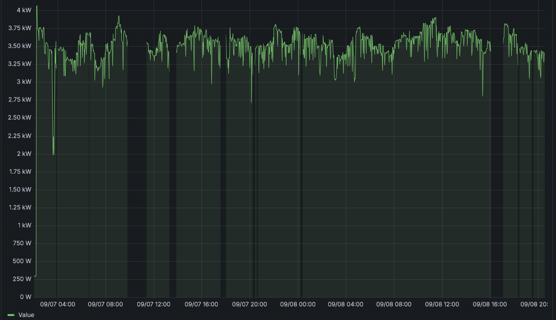Click the 500 W y-axis label
The image size is (556, 320).
(x=22, y=261)
